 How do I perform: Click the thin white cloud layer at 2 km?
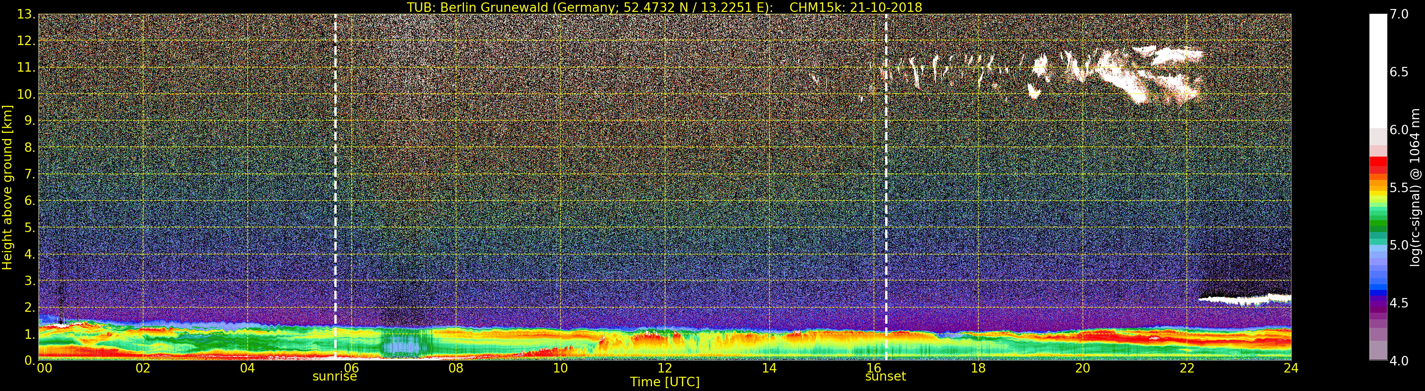1245,300
